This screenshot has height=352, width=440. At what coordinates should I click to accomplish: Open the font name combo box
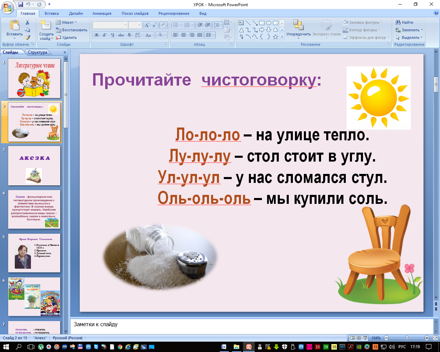(110, 25)
